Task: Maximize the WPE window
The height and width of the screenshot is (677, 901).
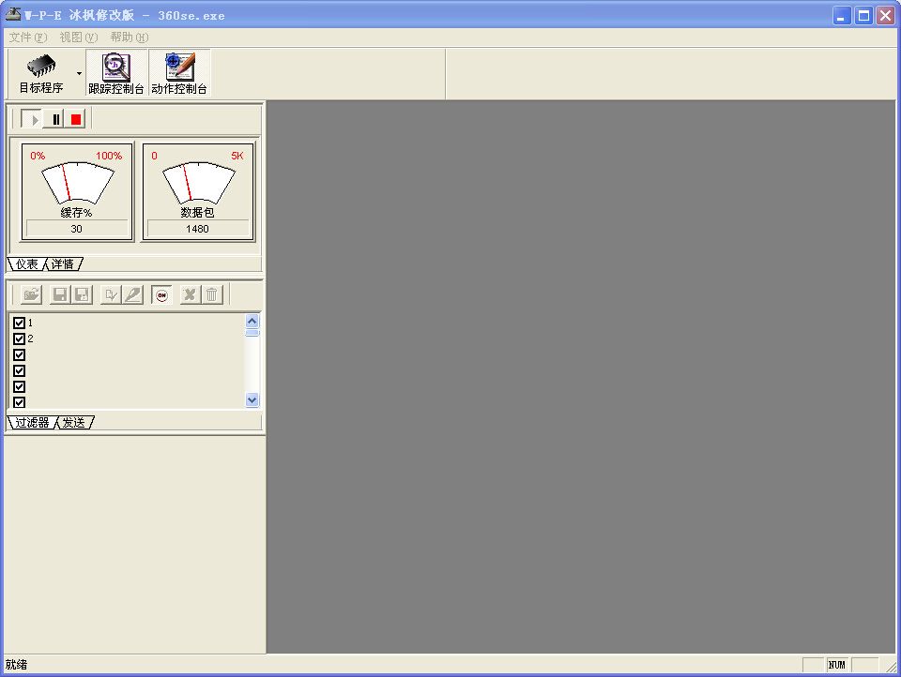Action: coord(863,16)
